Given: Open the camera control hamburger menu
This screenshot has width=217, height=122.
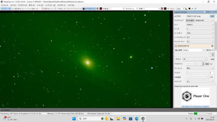Looking at the screenshot, I should [212, 46].
